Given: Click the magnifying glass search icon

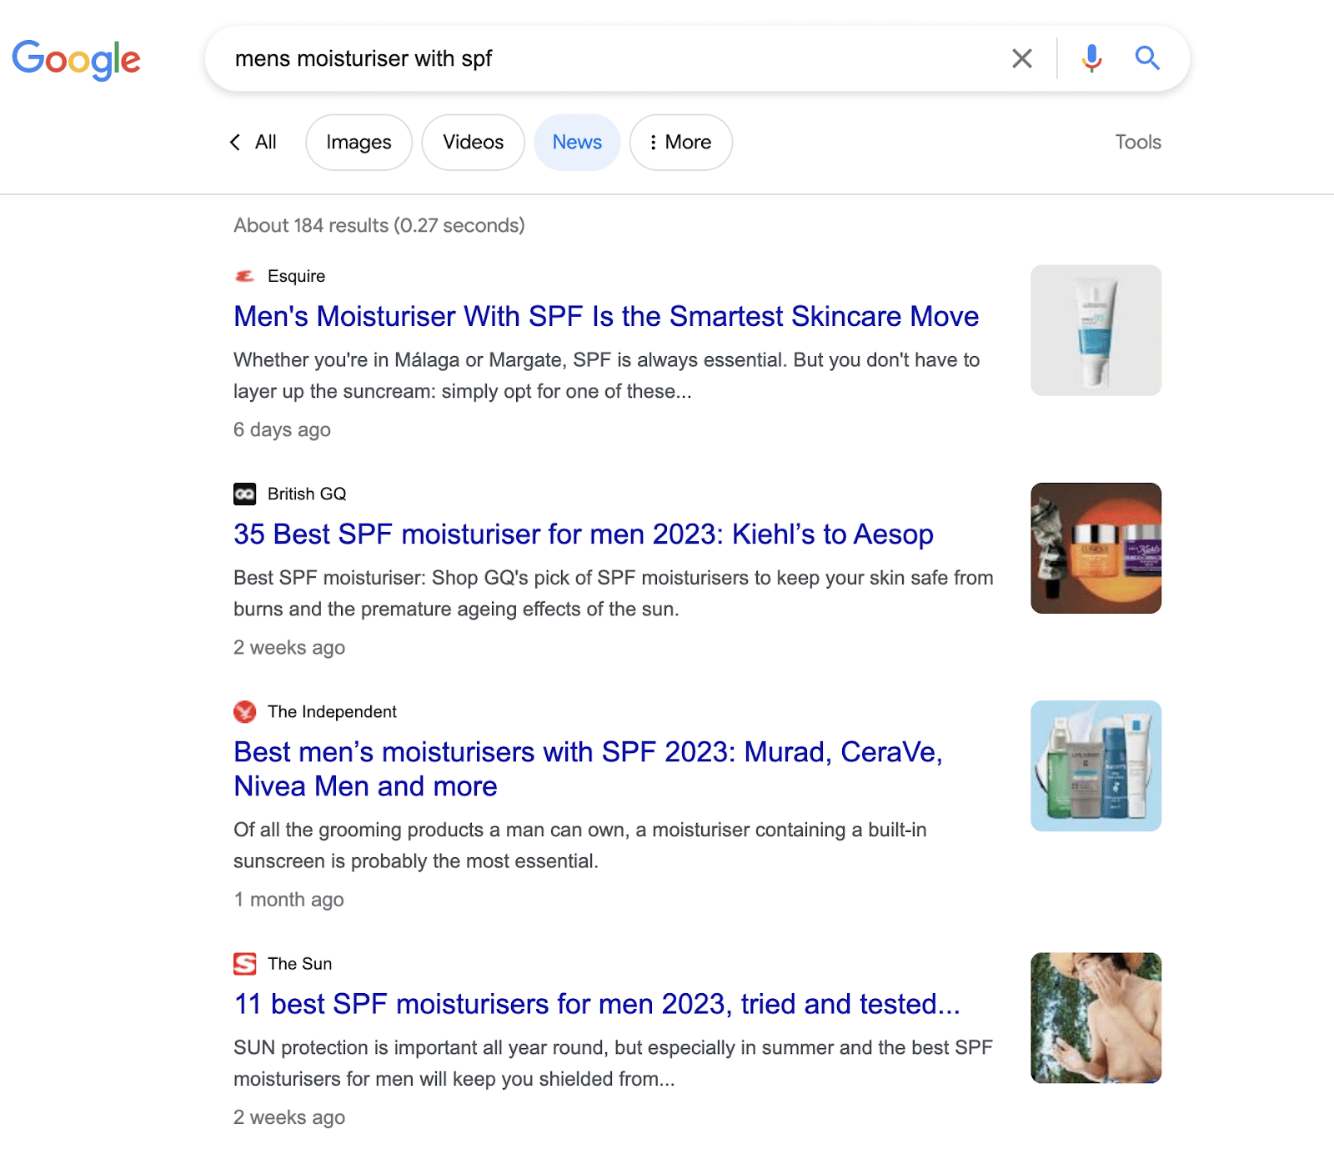Looking at the screenshot, I should tap(1147, 58).
